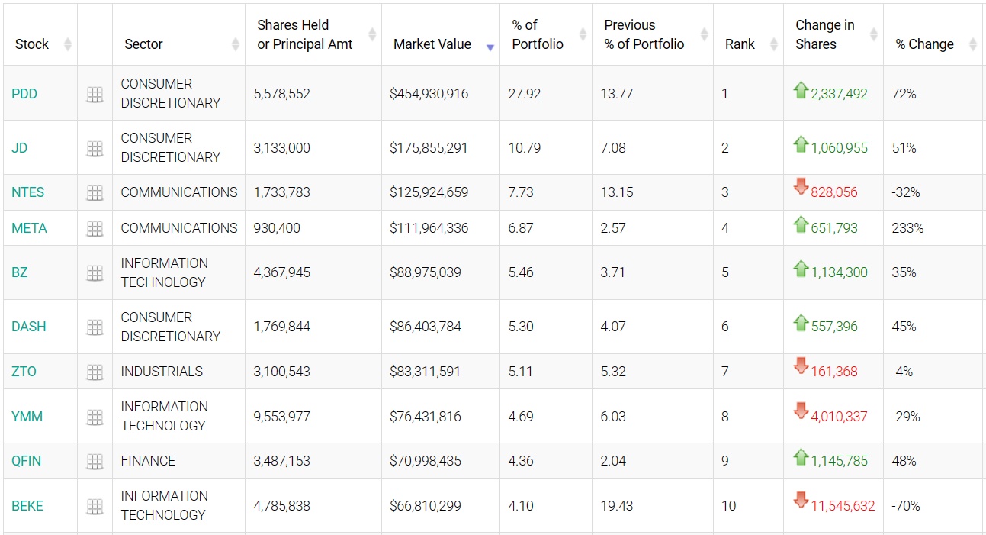Click DASH row's table grid icon
The image size is (986, 535).
95,327
